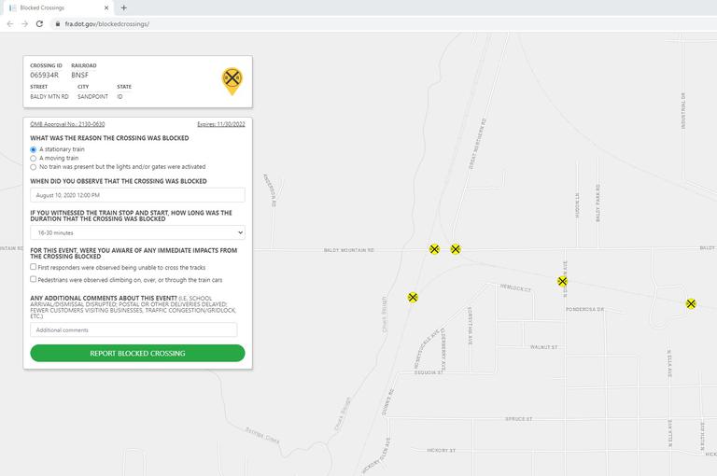Image resolution: width=717 pixels, height=476 pixels.
Task: Click the Expires date link
Action: [x=221, y=124]
